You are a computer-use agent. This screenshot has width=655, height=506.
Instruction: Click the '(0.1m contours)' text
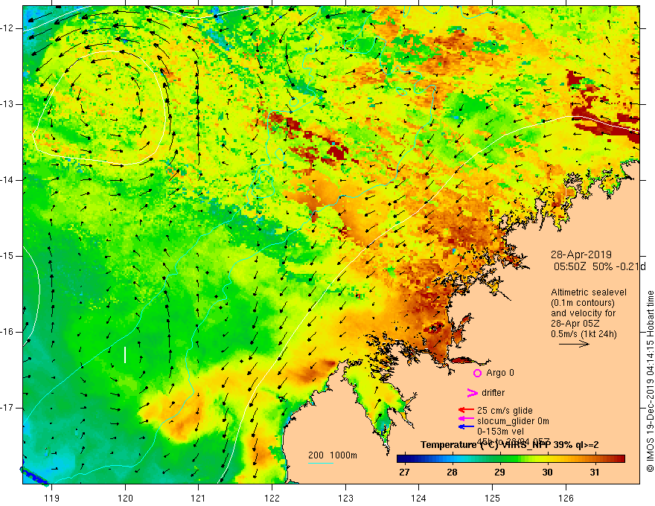point(583,303)
